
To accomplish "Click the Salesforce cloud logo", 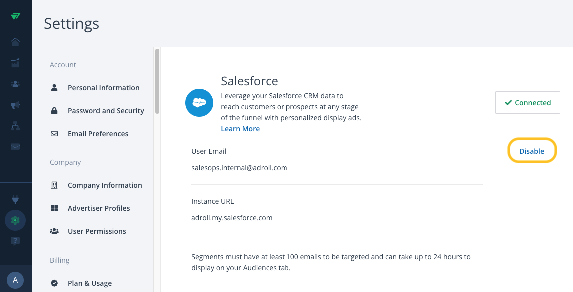I will (x=199, y=103).
